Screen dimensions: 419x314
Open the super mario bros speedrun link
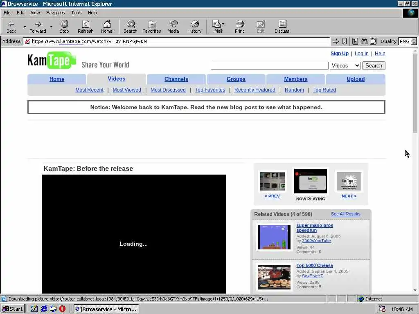(x=315, y=228)
